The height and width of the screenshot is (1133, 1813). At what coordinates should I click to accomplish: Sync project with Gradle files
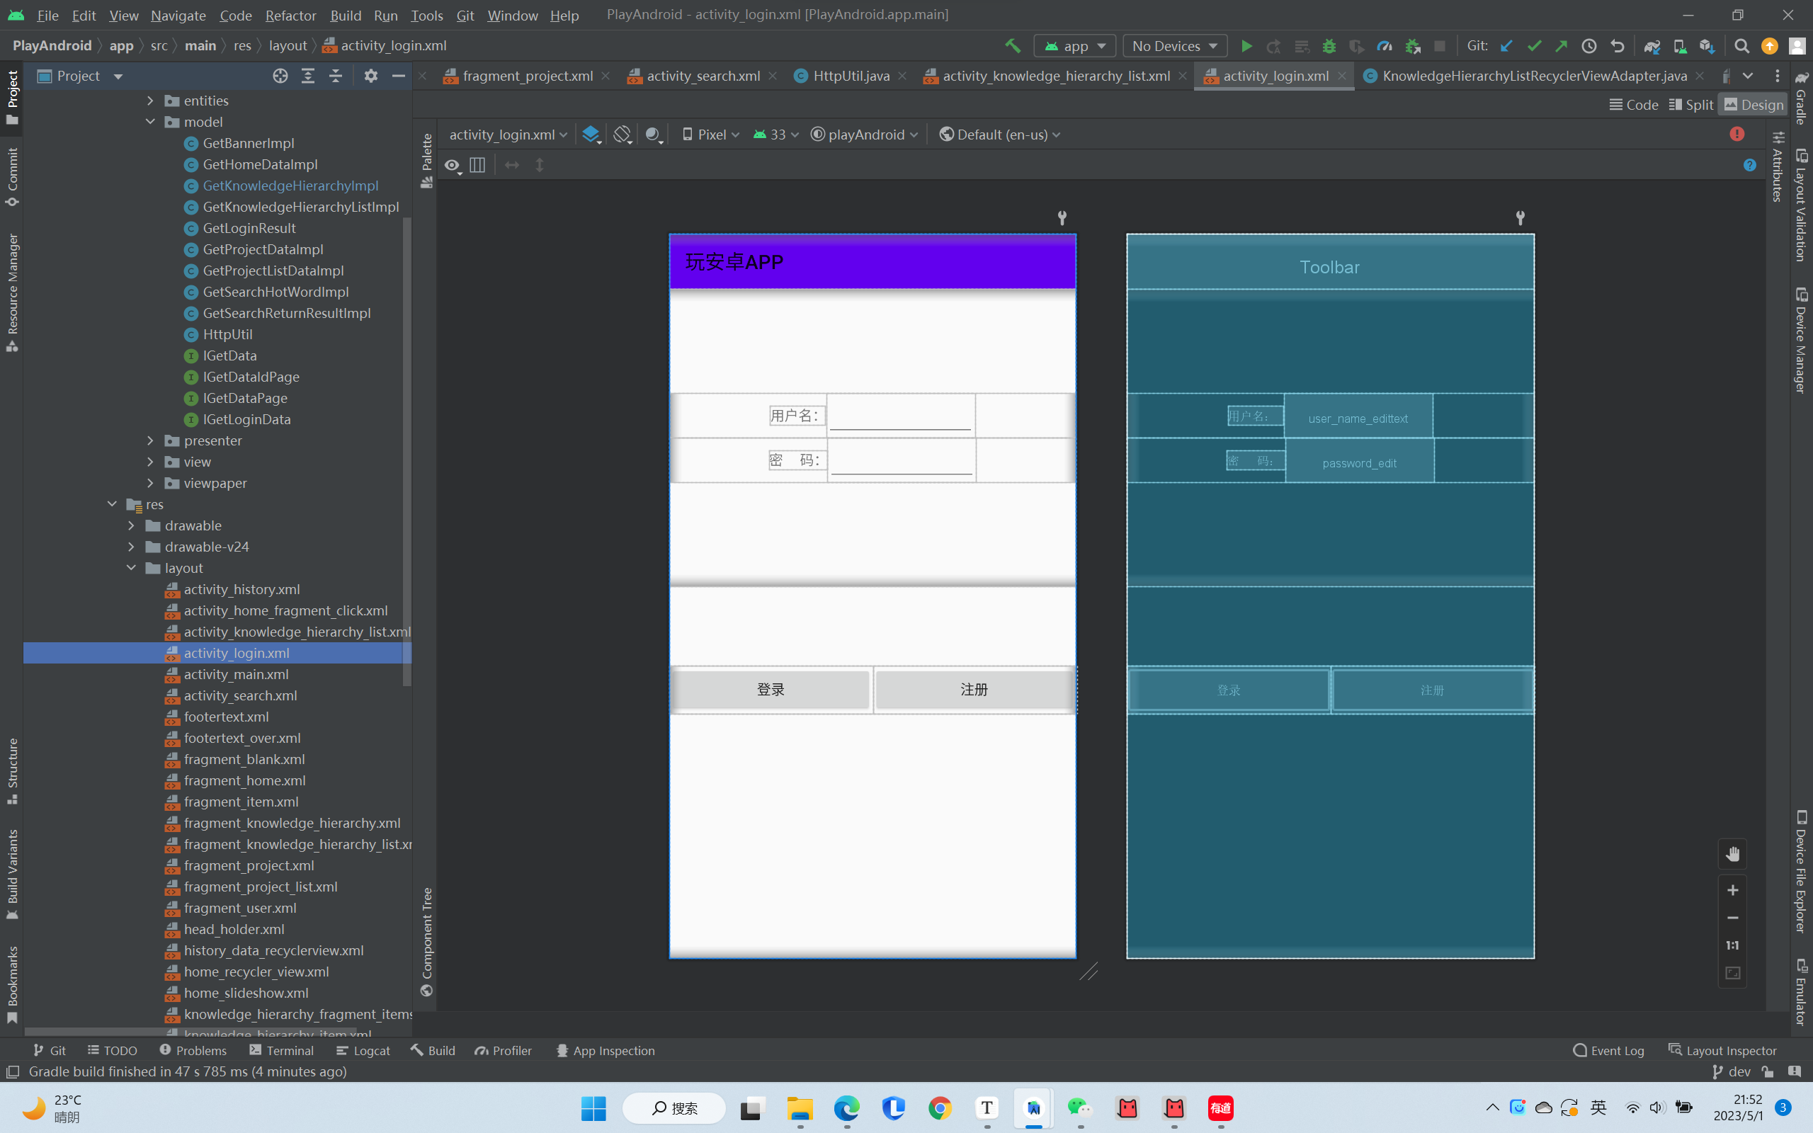pos(1653,46)
